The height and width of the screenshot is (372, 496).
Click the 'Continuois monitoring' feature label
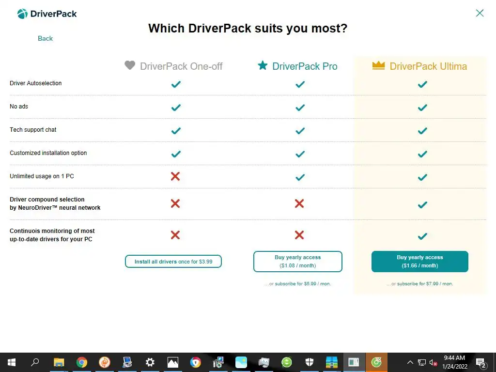pos(52,235)
